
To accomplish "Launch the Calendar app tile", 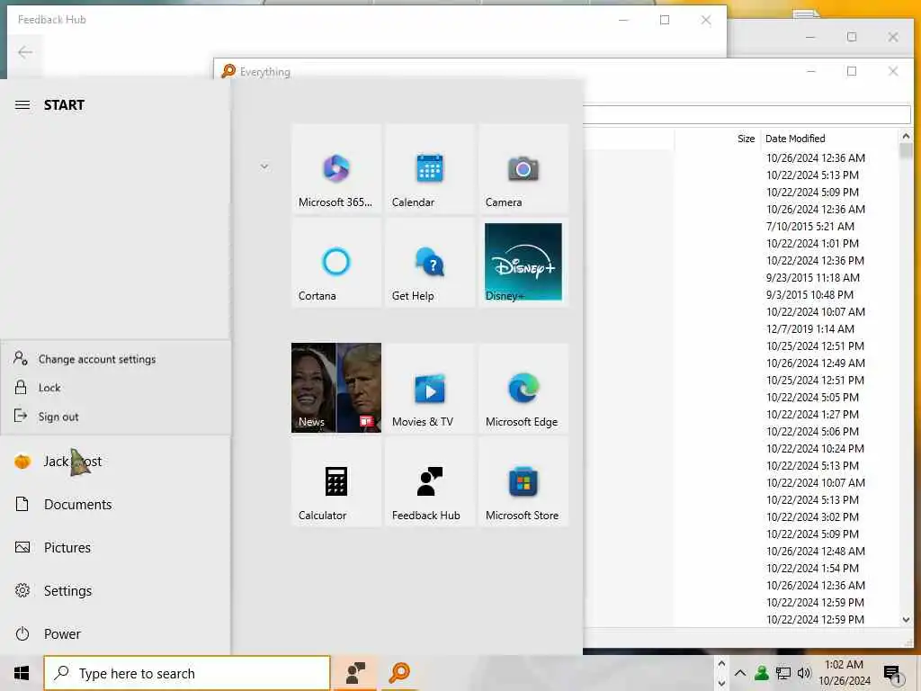I will point(429,168).
